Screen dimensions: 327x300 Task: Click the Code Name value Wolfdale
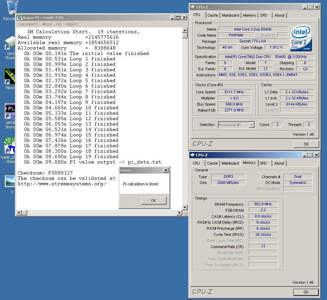[236, 35]
